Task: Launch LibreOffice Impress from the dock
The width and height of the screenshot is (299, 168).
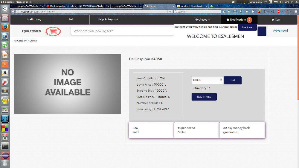Action: pos(5,55)
